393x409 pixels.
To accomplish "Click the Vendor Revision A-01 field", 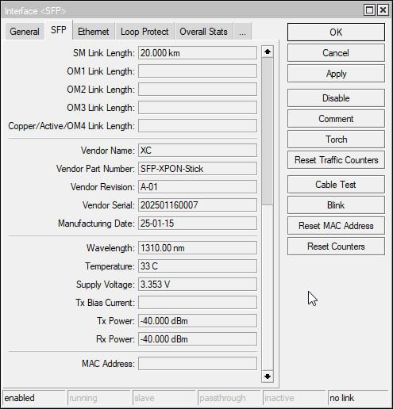I will coord(198,187).
